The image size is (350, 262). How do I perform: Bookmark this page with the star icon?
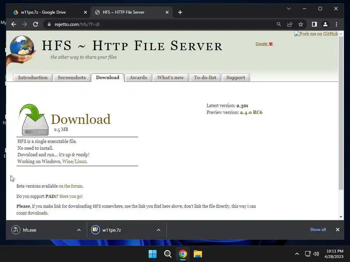pos(301,24)
